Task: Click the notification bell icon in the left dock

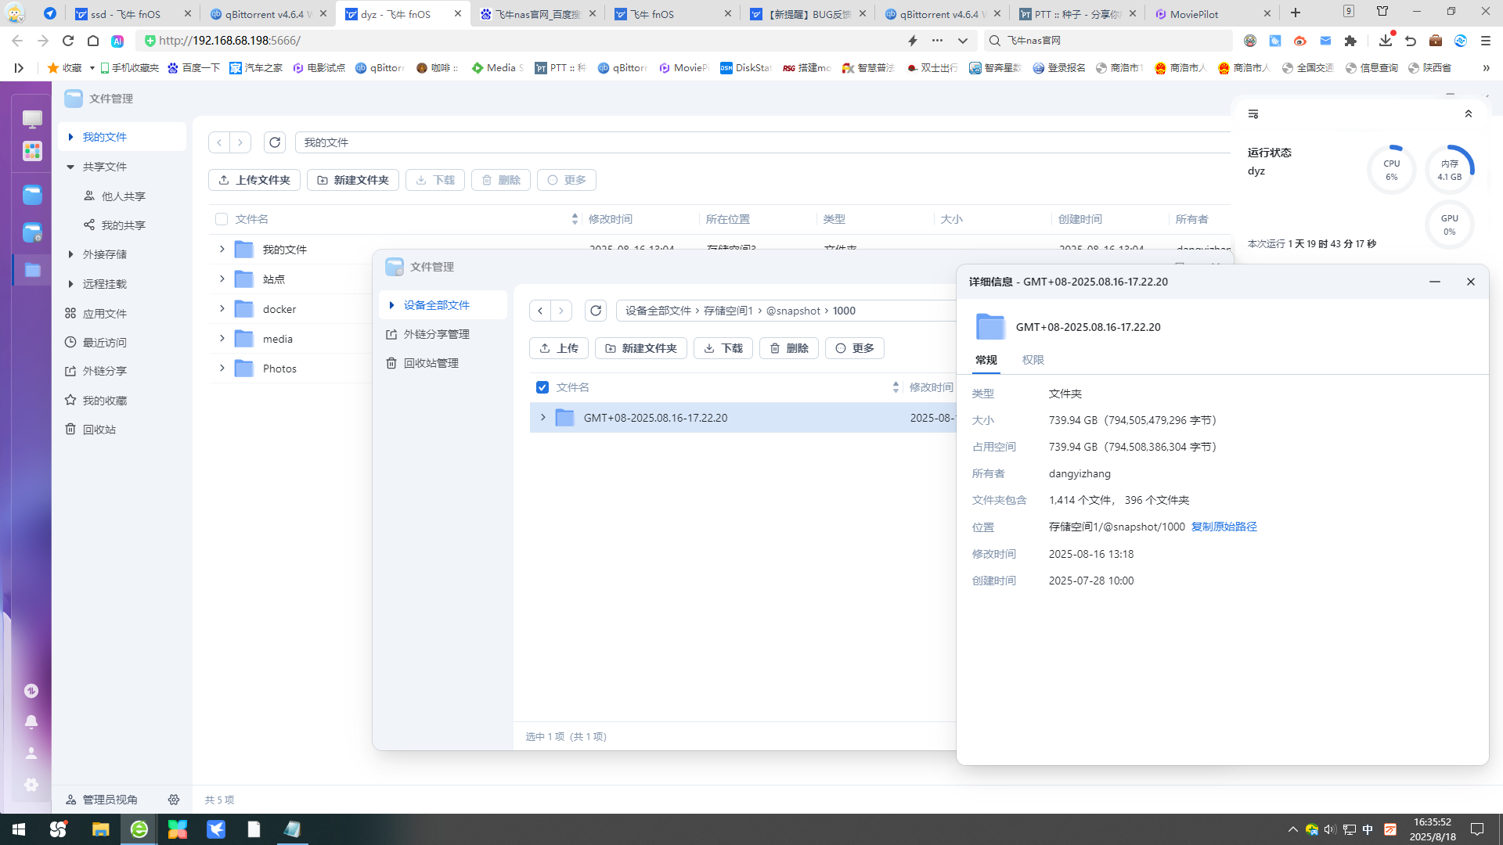Action: click(x=31, y=721)
